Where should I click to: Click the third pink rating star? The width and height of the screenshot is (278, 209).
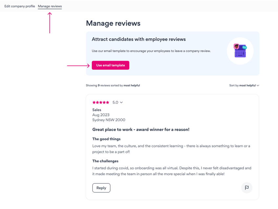pyautogui.click(x=101, y=103)
